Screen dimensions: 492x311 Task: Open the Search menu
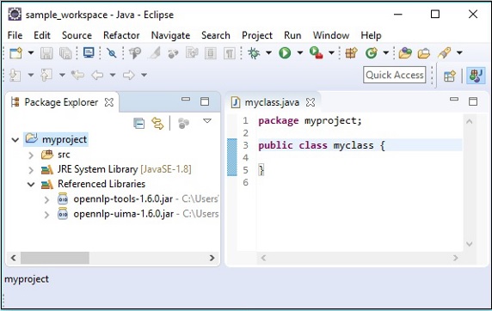coord(216,35)
